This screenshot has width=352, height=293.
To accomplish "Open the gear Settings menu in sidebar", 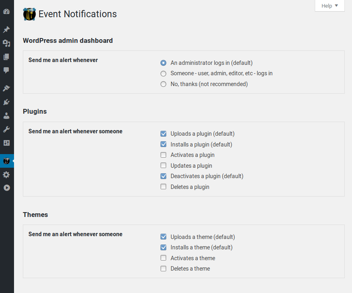I will [6, 175].
